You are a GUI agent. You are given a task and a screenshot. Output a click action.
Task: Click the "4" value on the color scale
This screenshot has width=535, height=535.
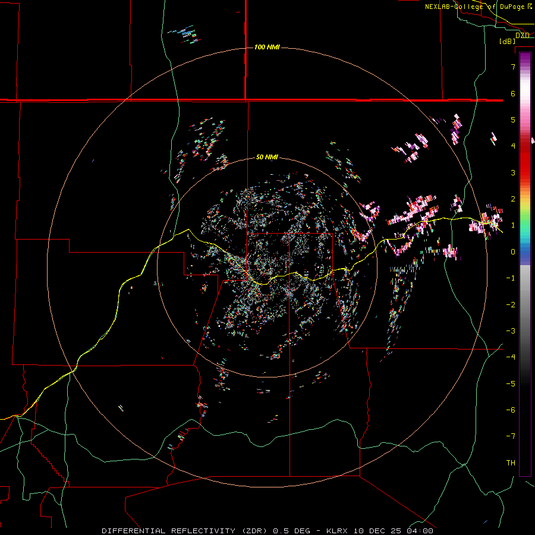[513, 146]
